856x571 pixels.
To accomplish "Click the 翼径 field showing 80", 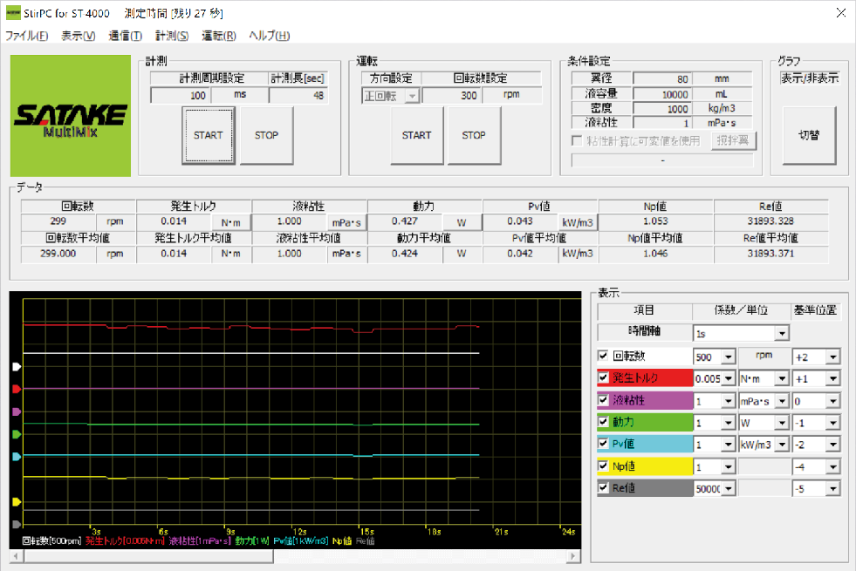I will coord(661,78).
